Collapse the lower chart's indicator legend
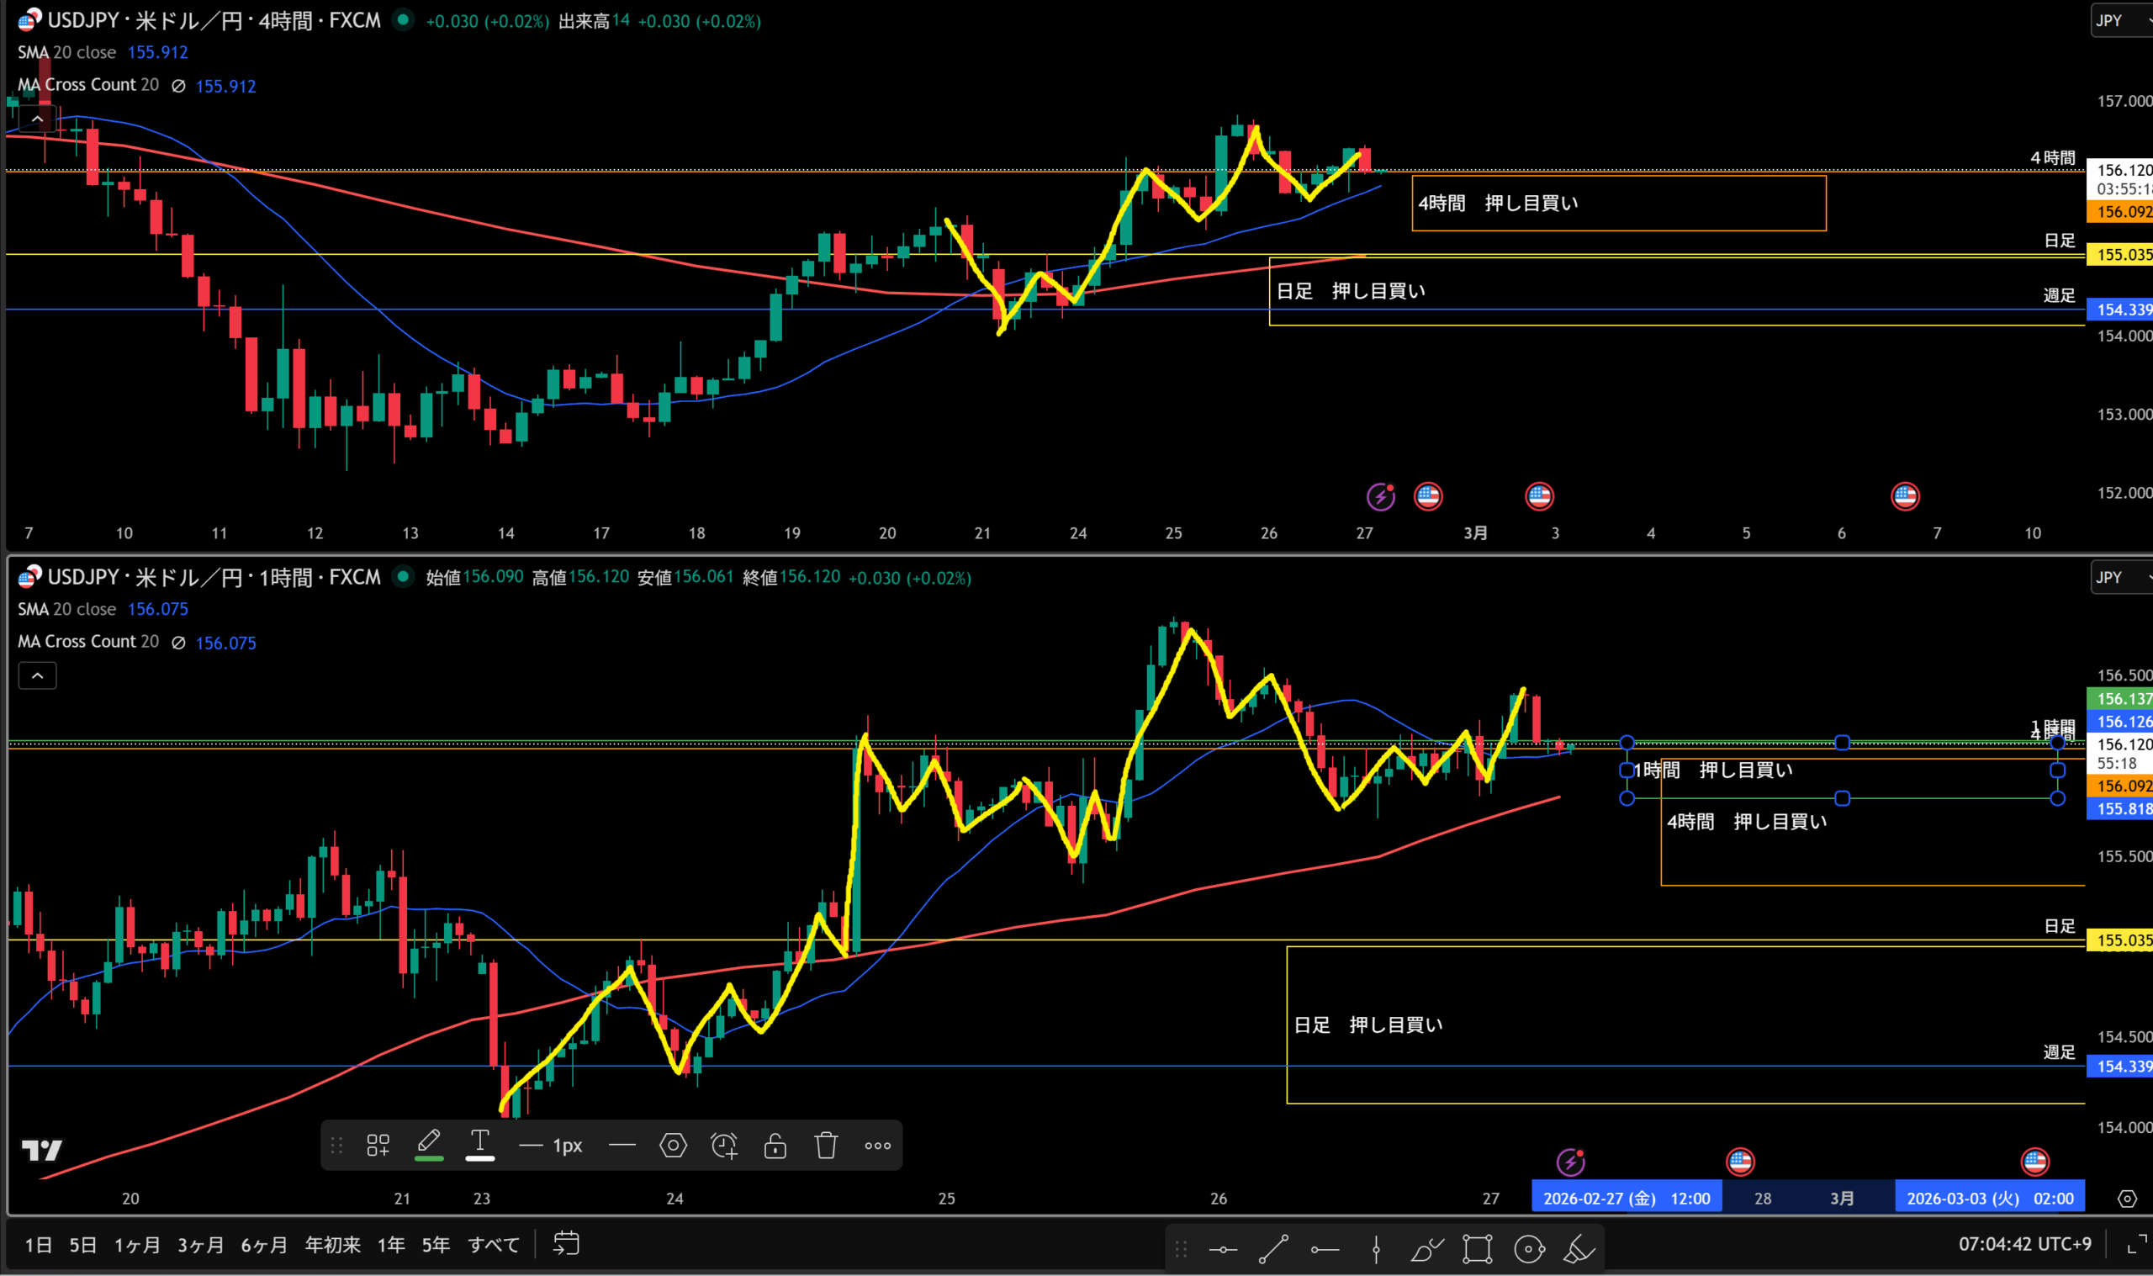Image resolution: width=2153 pixels, height=1276 pixels. [38, 675]
